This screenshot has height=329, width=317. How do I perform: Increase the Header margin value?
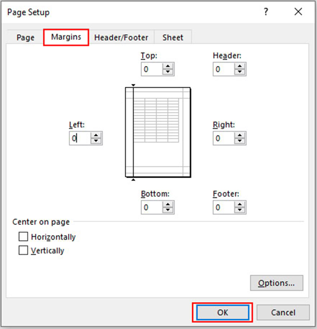coord(240,66)
